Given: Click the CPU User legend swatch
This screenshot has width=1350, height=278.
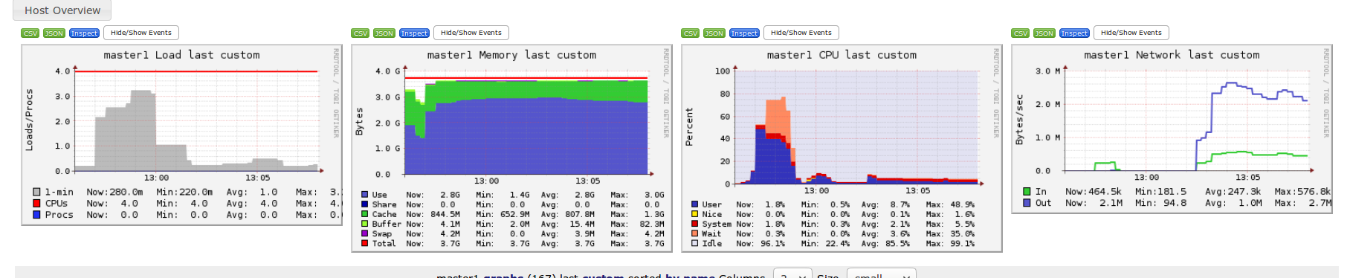Looking at the screenshot, I should pos(694,204).
